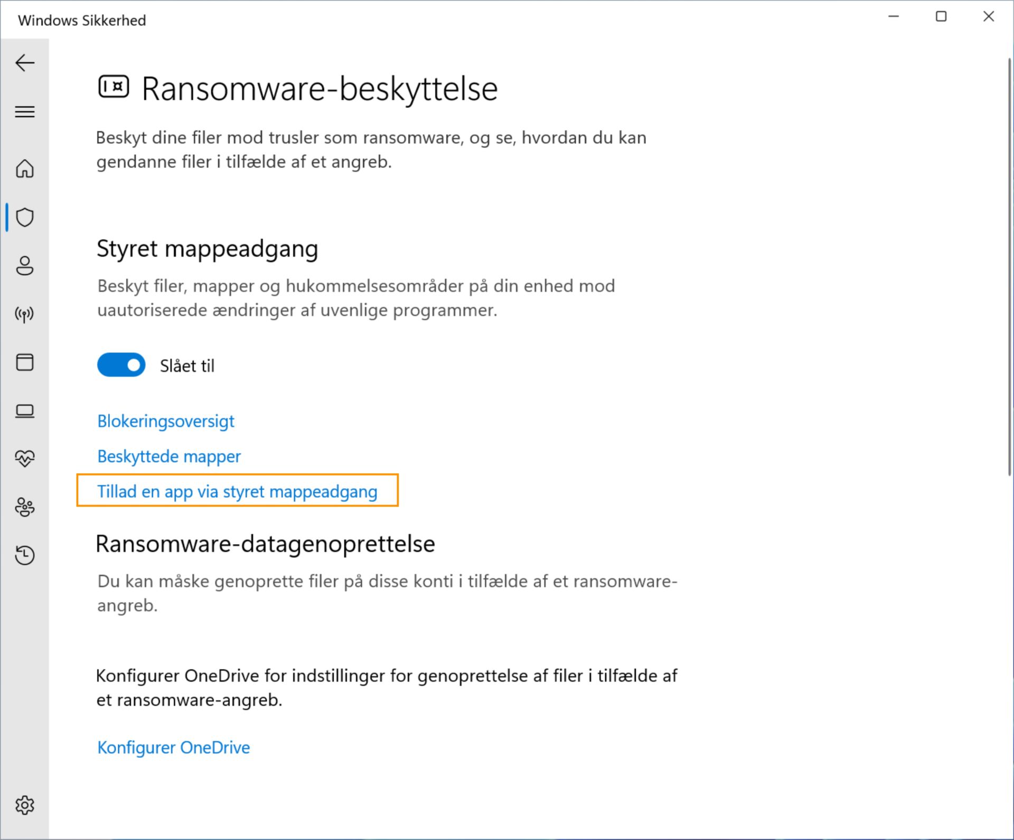
Task: Click the vertical scrollbar thumb
Action: pyautogui.click(x=1009, y=264)
